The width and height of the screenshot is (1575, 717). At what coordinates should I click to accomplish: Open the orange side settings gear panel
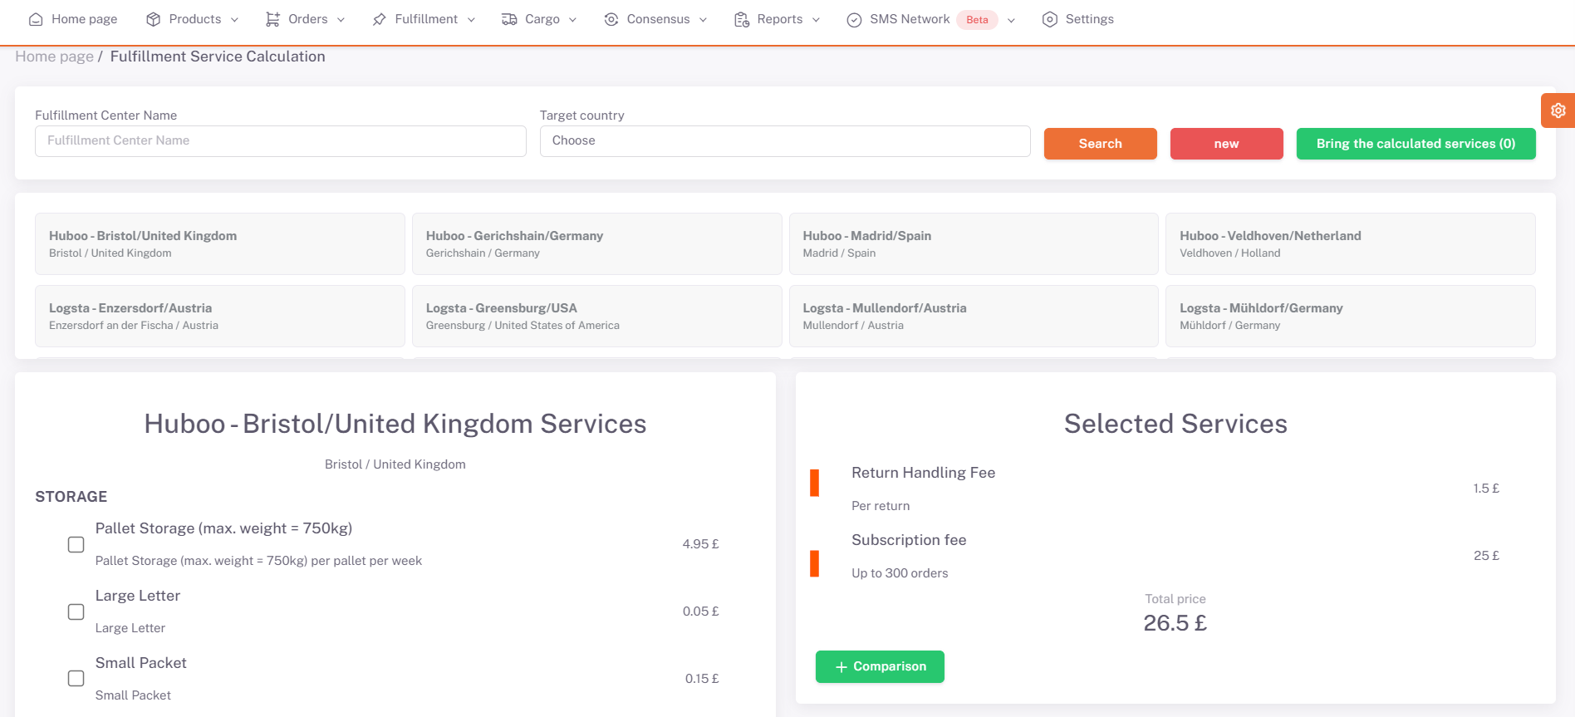click(1558, 110)
